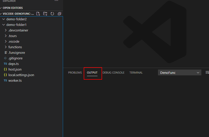Open the DEBUG CONSOLE tab

click(x=113, y=73)
